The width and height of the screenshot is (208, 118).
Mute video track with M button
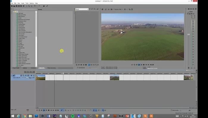click(32, 75)
